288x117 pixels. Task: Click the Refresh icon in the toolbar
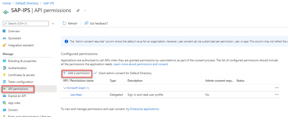(x=64, y=23)
